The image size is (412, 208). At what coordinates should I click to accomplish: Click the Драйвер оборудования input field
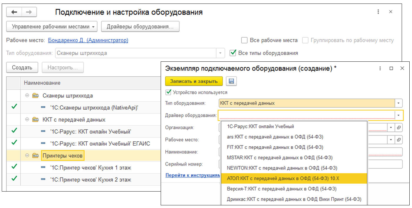[306, 115]
